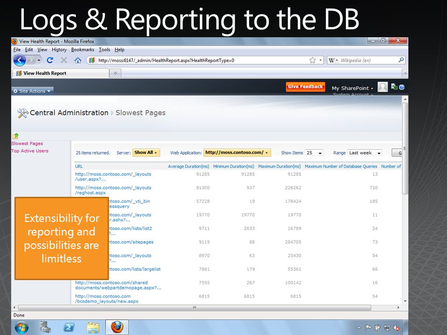Click the muted volume tray icon
Viewport: 447px width, 335px height.
click(x=396, y=328)
